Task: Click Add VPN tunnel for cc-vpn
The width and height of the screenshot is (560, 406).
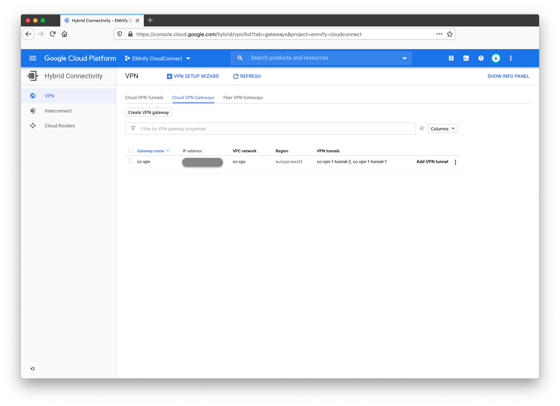Action: [432, 162]
